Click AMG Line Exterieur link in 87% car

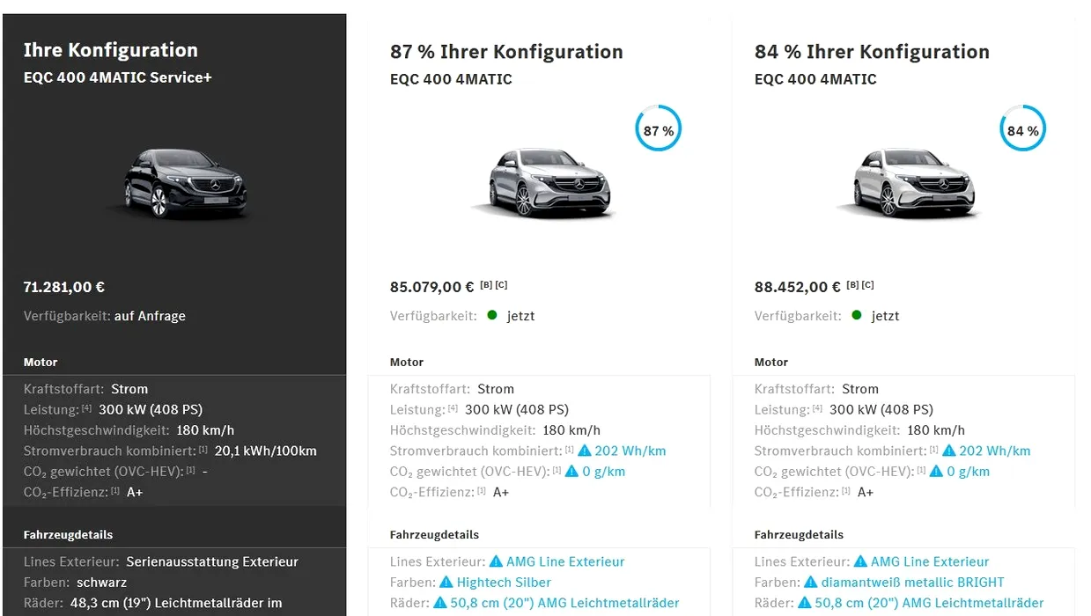point(565,561)
